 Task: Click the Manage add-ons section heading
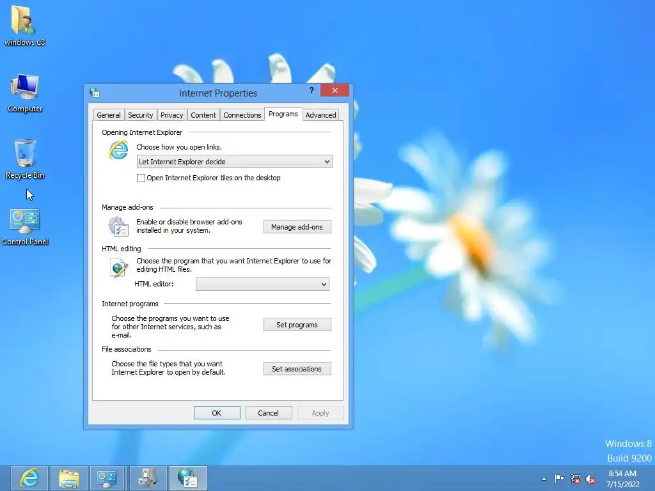coord(127,207)
